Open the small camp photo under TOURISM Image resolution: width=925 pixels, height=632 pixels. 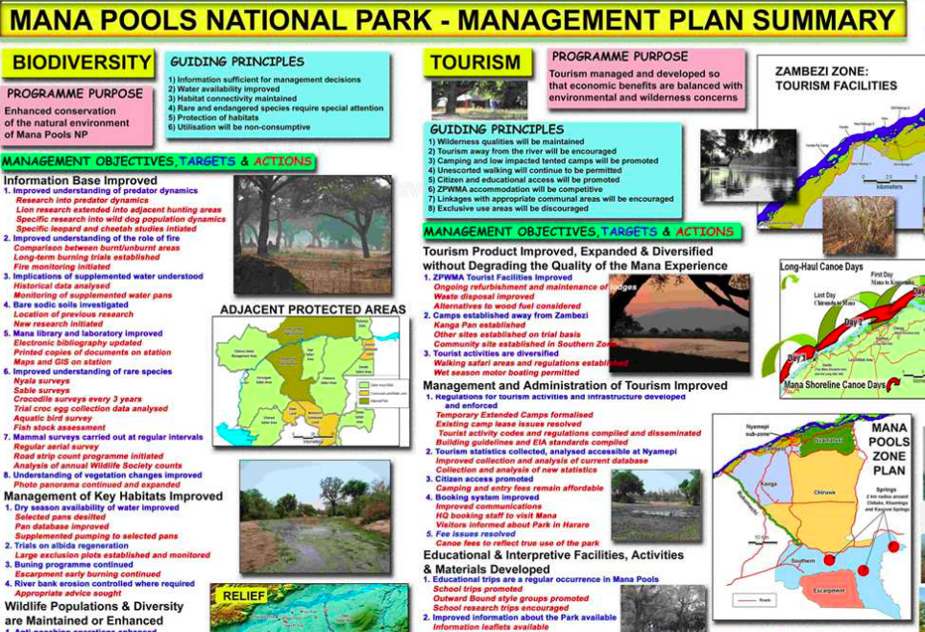(479, 99)
